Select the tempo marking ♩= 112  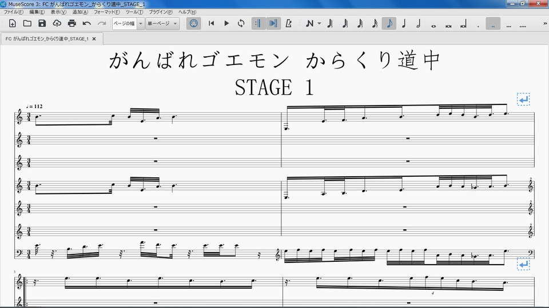click(x=34, y=106)
